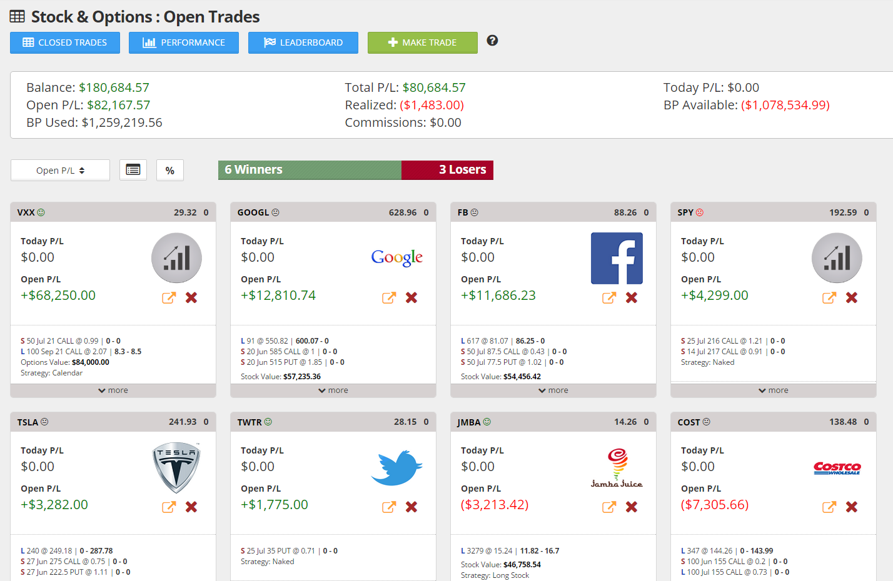Click the Twitter bird logo
Screen dimensions: 893x581
click(396, 467)
